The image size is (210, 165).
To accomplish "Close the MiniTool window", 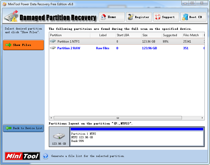I will (x=202, y=3).
